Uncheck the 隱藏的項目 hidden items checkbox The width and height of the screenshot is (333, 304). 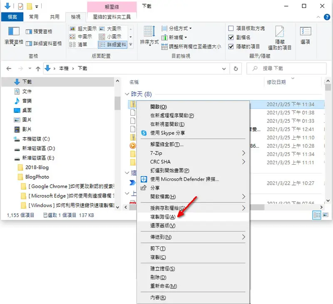[231, 47]
